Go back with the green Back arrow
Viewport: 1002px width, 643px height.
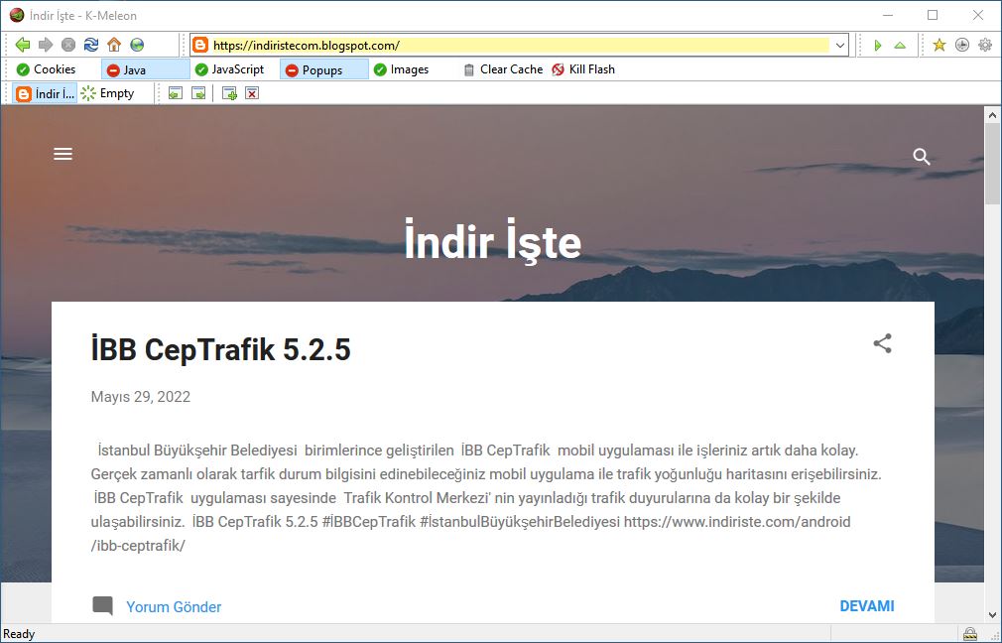(23, 45)
